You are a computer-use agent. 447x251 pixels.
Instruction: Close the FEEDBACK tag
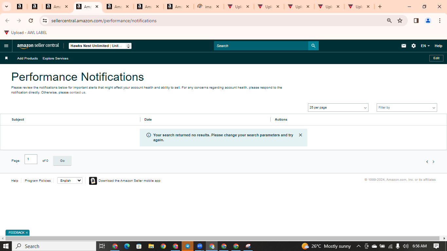27,233
